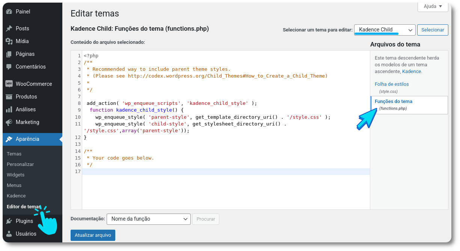Open the Usuários menu label
Image resolution: width=460 pixels, height=251 pixels.
point(26,234)
